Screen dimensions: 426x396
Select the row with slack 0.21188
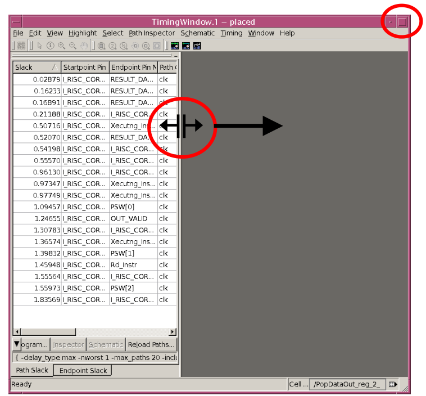pos(95,114)
